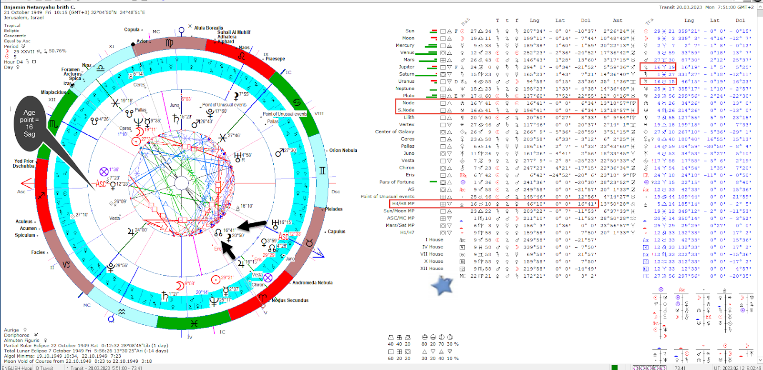
Task: Select the Pars of Fortune row label
Action: pyautogui.click(x=397, y=182)
